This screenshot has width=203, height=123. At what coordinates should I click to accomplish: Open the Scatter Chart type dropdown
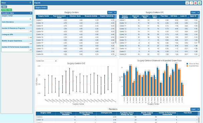46,61
